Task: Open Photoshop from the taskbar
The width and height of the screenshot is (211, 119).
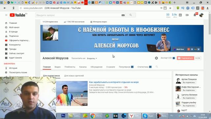Action: pos(63,116)
